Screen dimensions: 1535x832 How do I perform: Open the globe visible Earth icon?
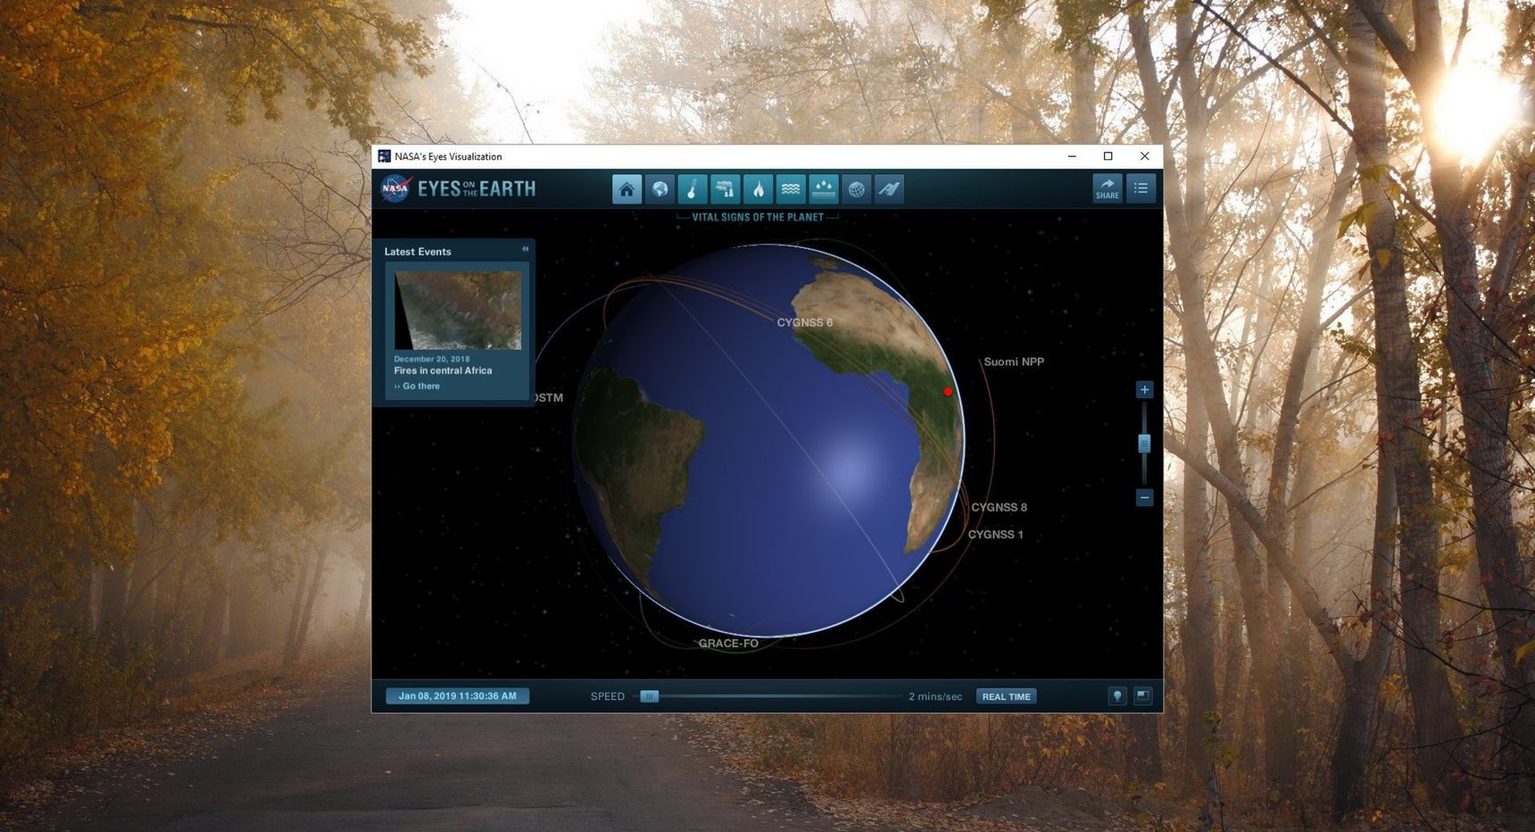click(660, 189)
